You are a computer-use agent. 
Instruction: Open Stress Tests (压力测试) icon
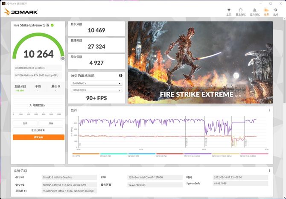pos(254,12)
